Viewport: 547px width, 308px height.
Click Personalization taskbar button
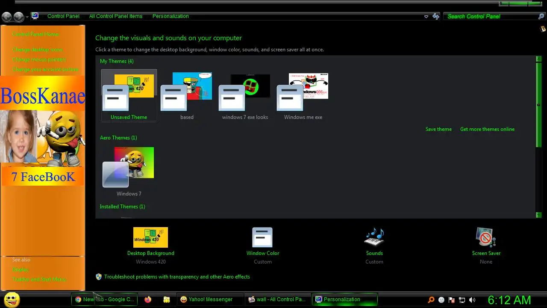pos(345,299)
